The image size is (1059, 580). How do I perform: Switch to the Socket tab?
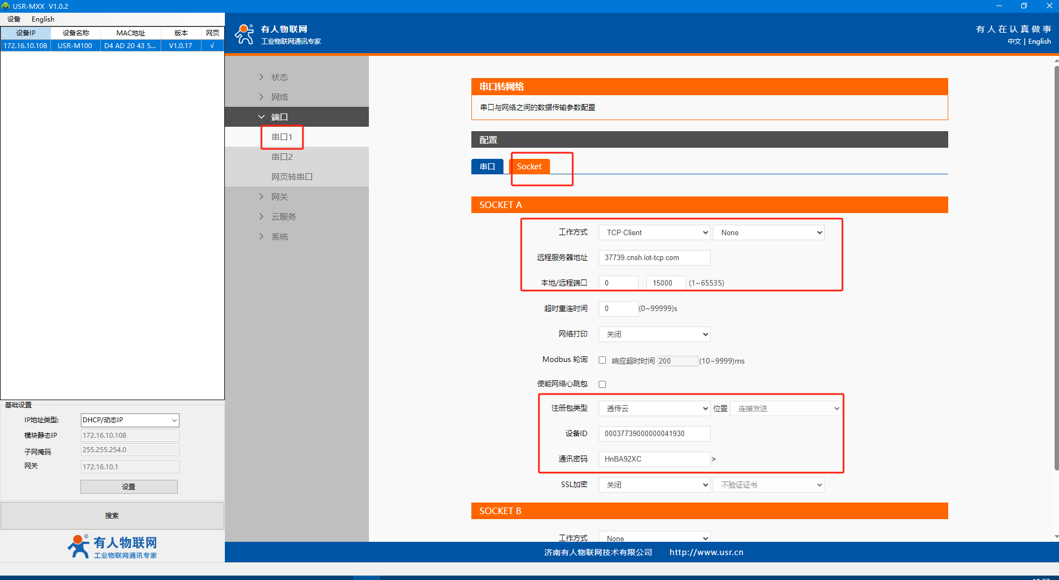click(x=529, y=167)
